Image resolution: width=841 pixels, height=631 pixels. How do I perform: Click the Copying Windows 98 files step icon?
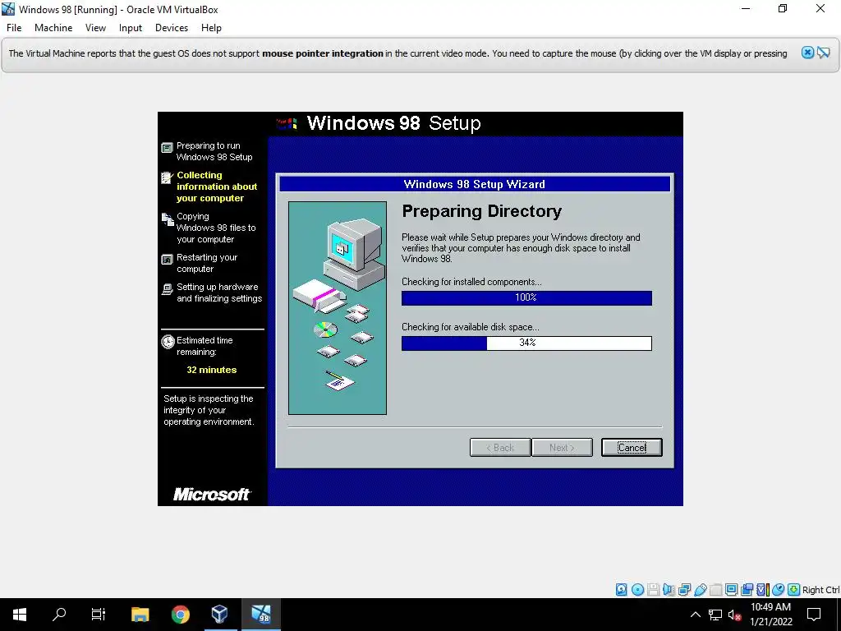click(x=168, y=219)
